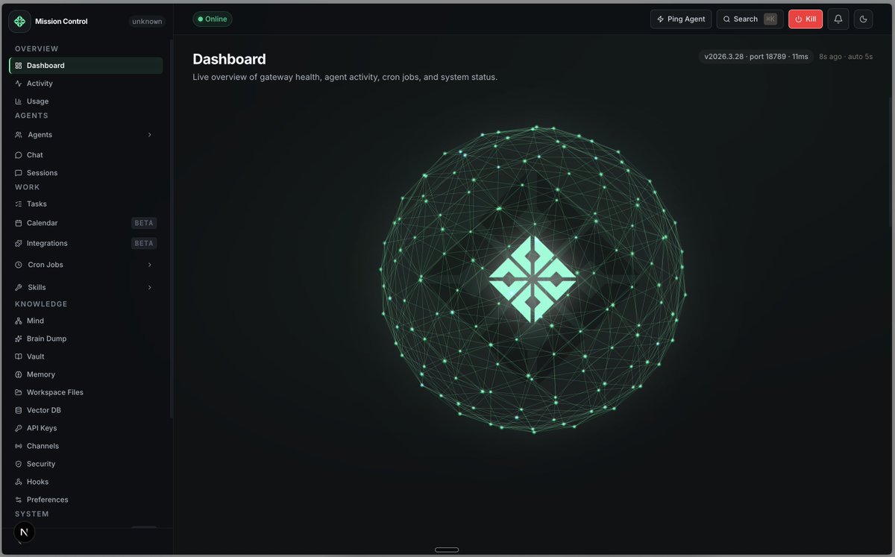Click the Vault label
The width and height of the screenshot is (895, 557).
(36, 356)
